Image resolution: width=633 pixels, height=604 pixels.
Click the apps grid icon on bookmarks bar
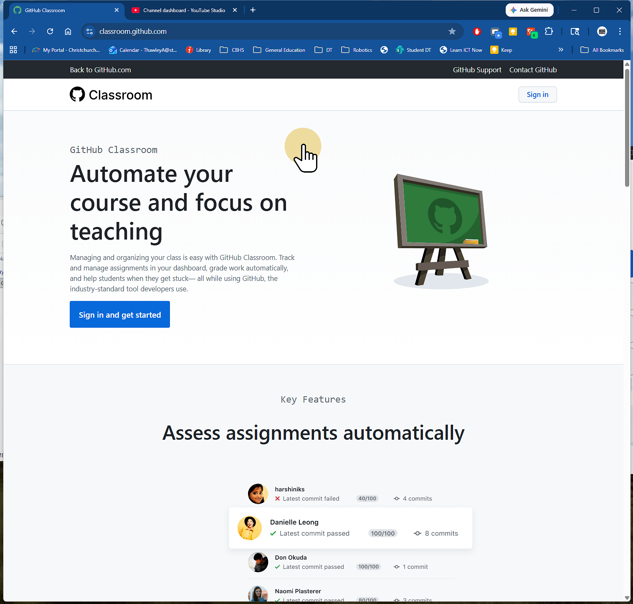tap(13, 50)
